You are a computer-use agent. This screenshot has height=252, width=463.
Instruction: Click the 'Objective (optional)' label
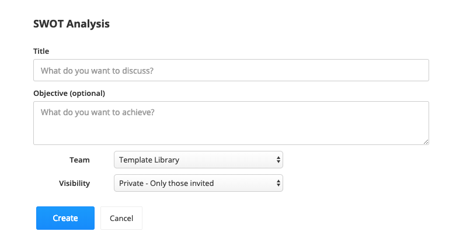tap(69, 93)
